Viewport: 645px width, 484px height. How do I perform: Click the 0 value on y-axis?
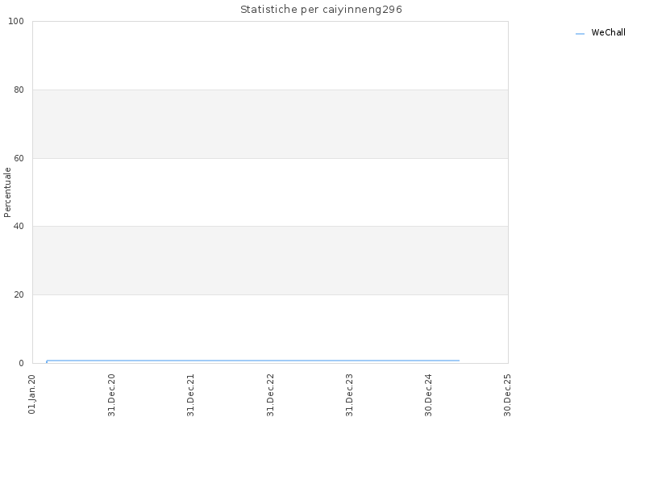(x=22, y=364)
